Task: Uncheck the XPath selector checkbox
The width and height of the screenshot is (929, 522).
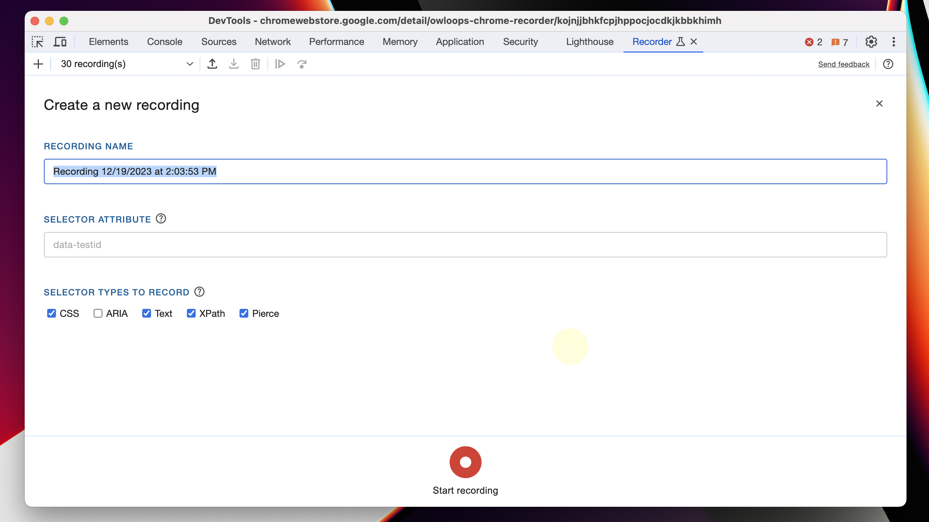Action: coord(191,313)
